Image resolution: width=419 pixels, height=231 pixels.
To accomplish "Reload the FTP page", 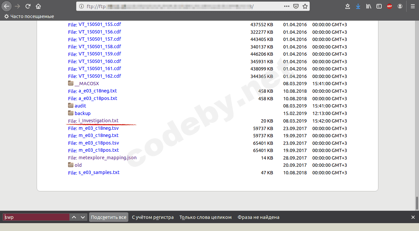I will click(28, 6).
